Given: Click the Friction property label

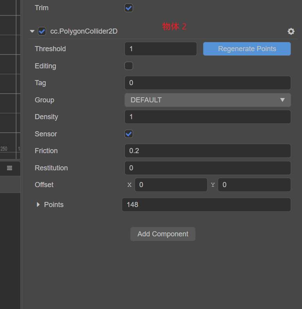Looking at the screenshot, I should [46, 151].
